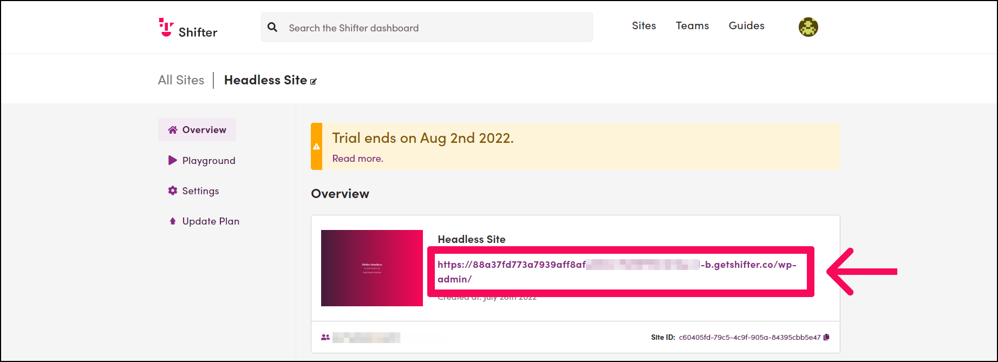Click the Site ID label
The height and width of the screenshot is (362, 998).
663,337
